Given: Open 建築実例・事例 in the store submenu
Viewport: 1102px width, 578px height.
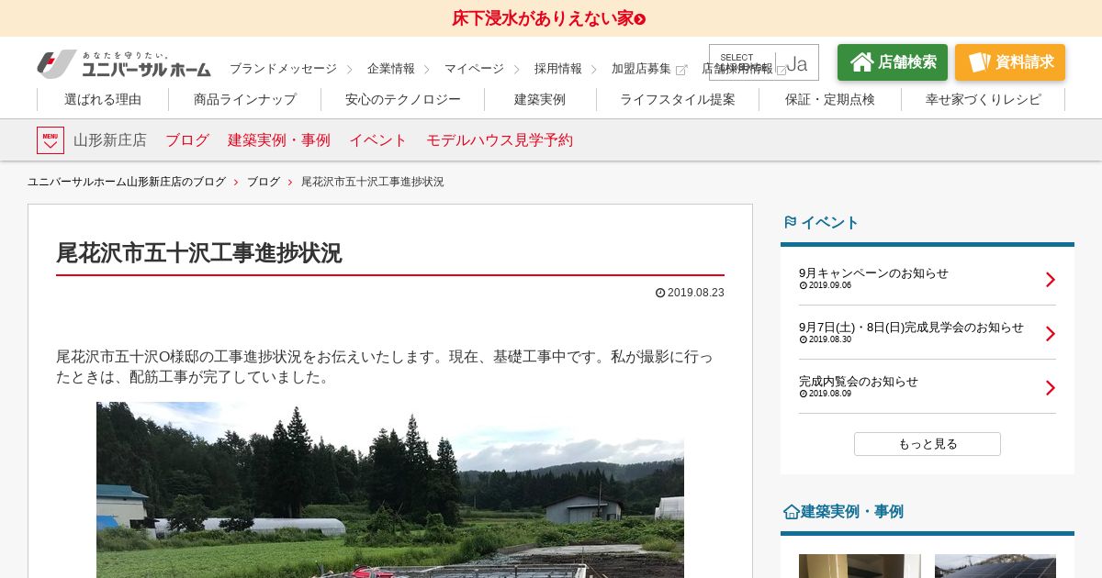Looking at the screenshot, I should 279,140.
